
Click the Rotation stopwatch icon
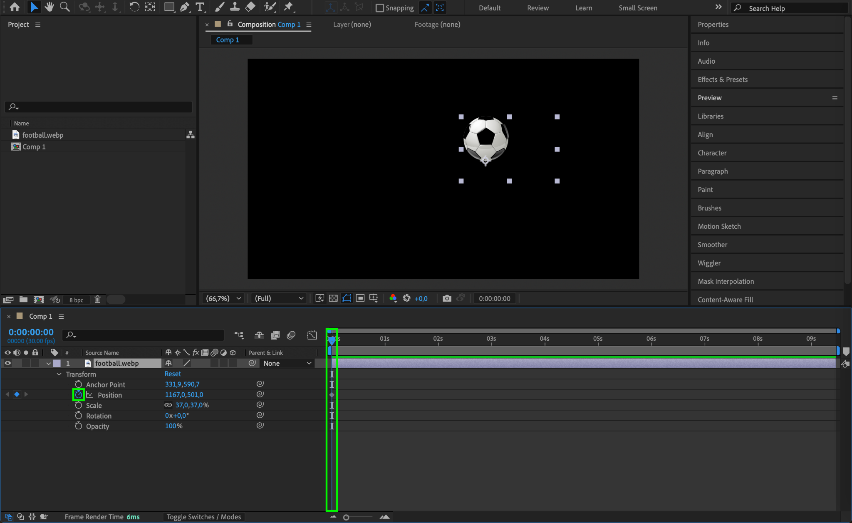tap(79, 415)
